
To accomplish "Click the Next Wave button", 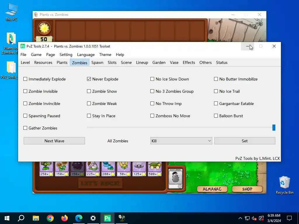I will point(54,141).
